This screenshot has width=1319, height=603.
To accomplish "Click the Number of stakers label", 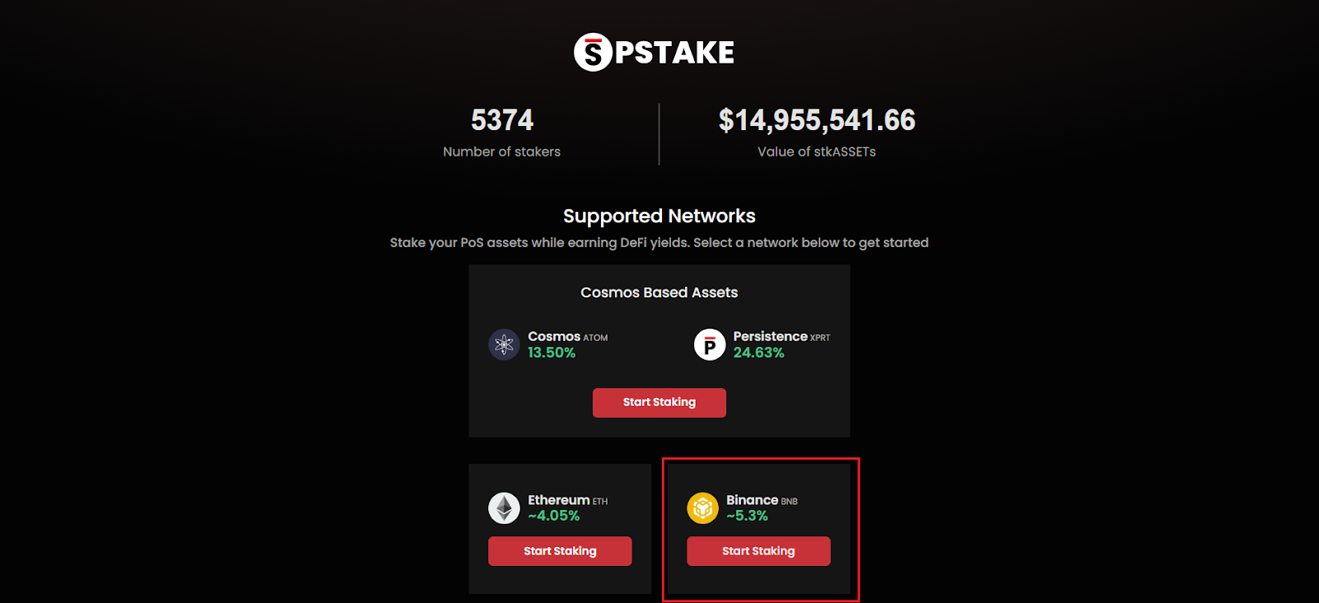I will point(502,152).
